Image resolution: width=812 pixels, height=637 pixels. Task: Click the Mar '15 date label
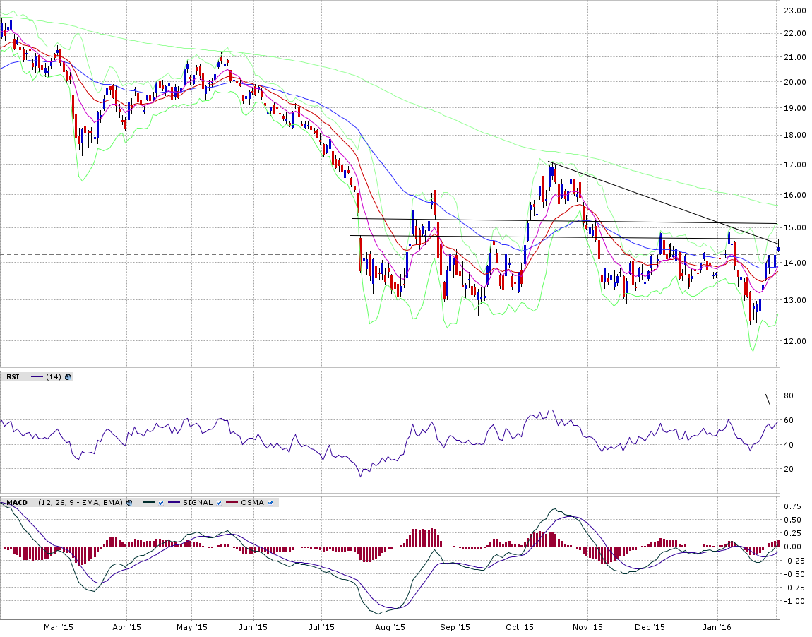tap(59, 626)
